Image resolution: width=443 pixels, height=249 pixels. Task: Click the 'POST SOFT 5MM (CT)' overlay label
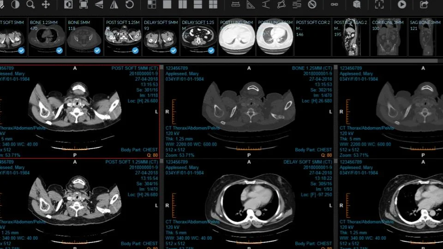(x=135, y=68)
